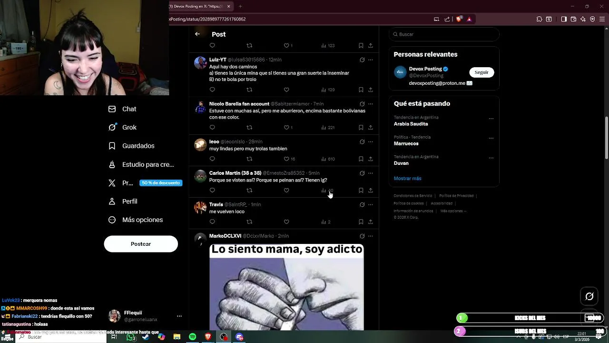Repost Luiz-YT's comment
The height and width of the screenshot is (343, 609).
click(x=249, y=90)
